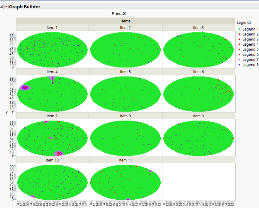The width and height of the screenshot is (259, 208).
Task: Click the Item 11 panel header
Action: (125, 160)
